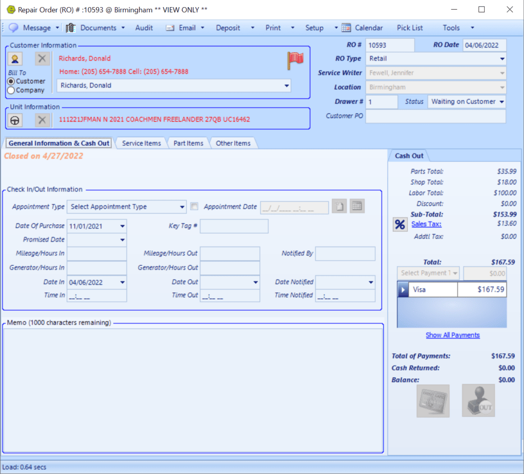Click the red flag icon next to Richards, Donald
This screenshot has height=474, width=524.
tap(295, 58)
